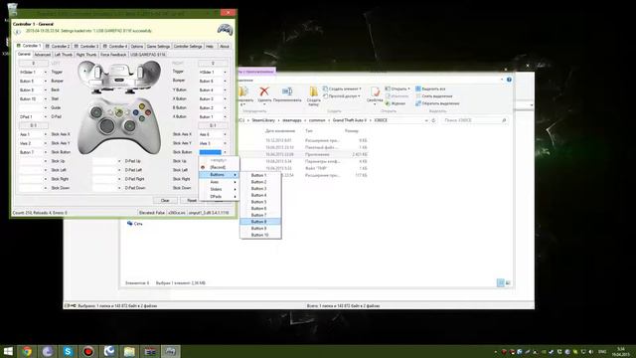Open the Controller Settings tab
This screenshot has height=358, width=636.
188,47
